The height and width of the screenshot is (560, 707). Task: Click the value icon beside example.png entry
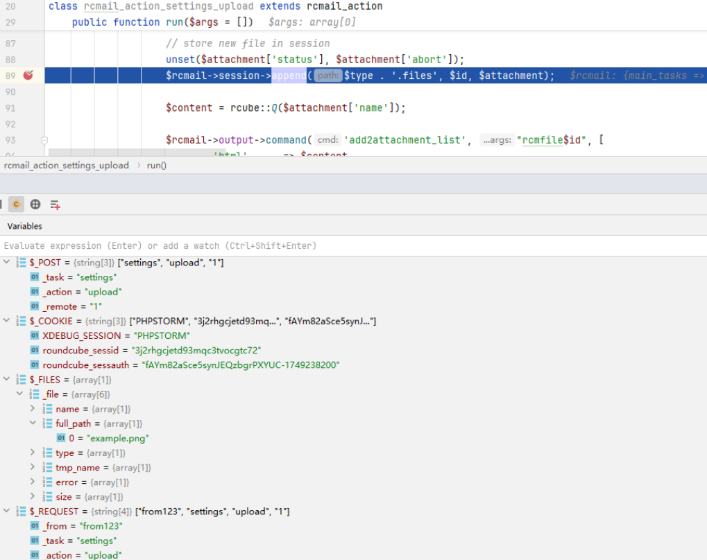pos(61,438)
